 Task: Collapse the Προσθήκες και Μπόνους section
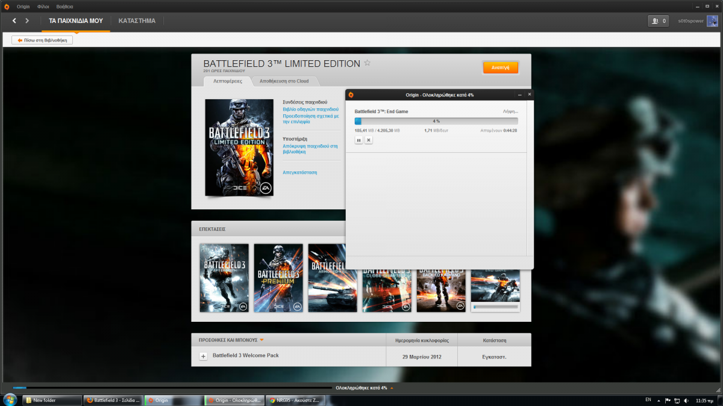click(x=261, y=340)
